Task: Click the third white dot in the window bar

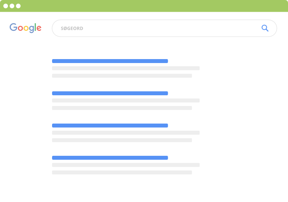Action: (x=18, y=6)
